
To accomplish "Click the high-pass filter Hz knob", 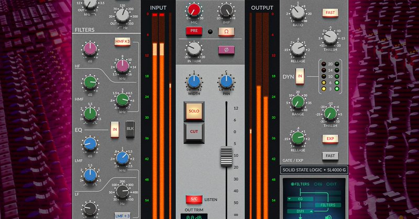I will point(123,16).
